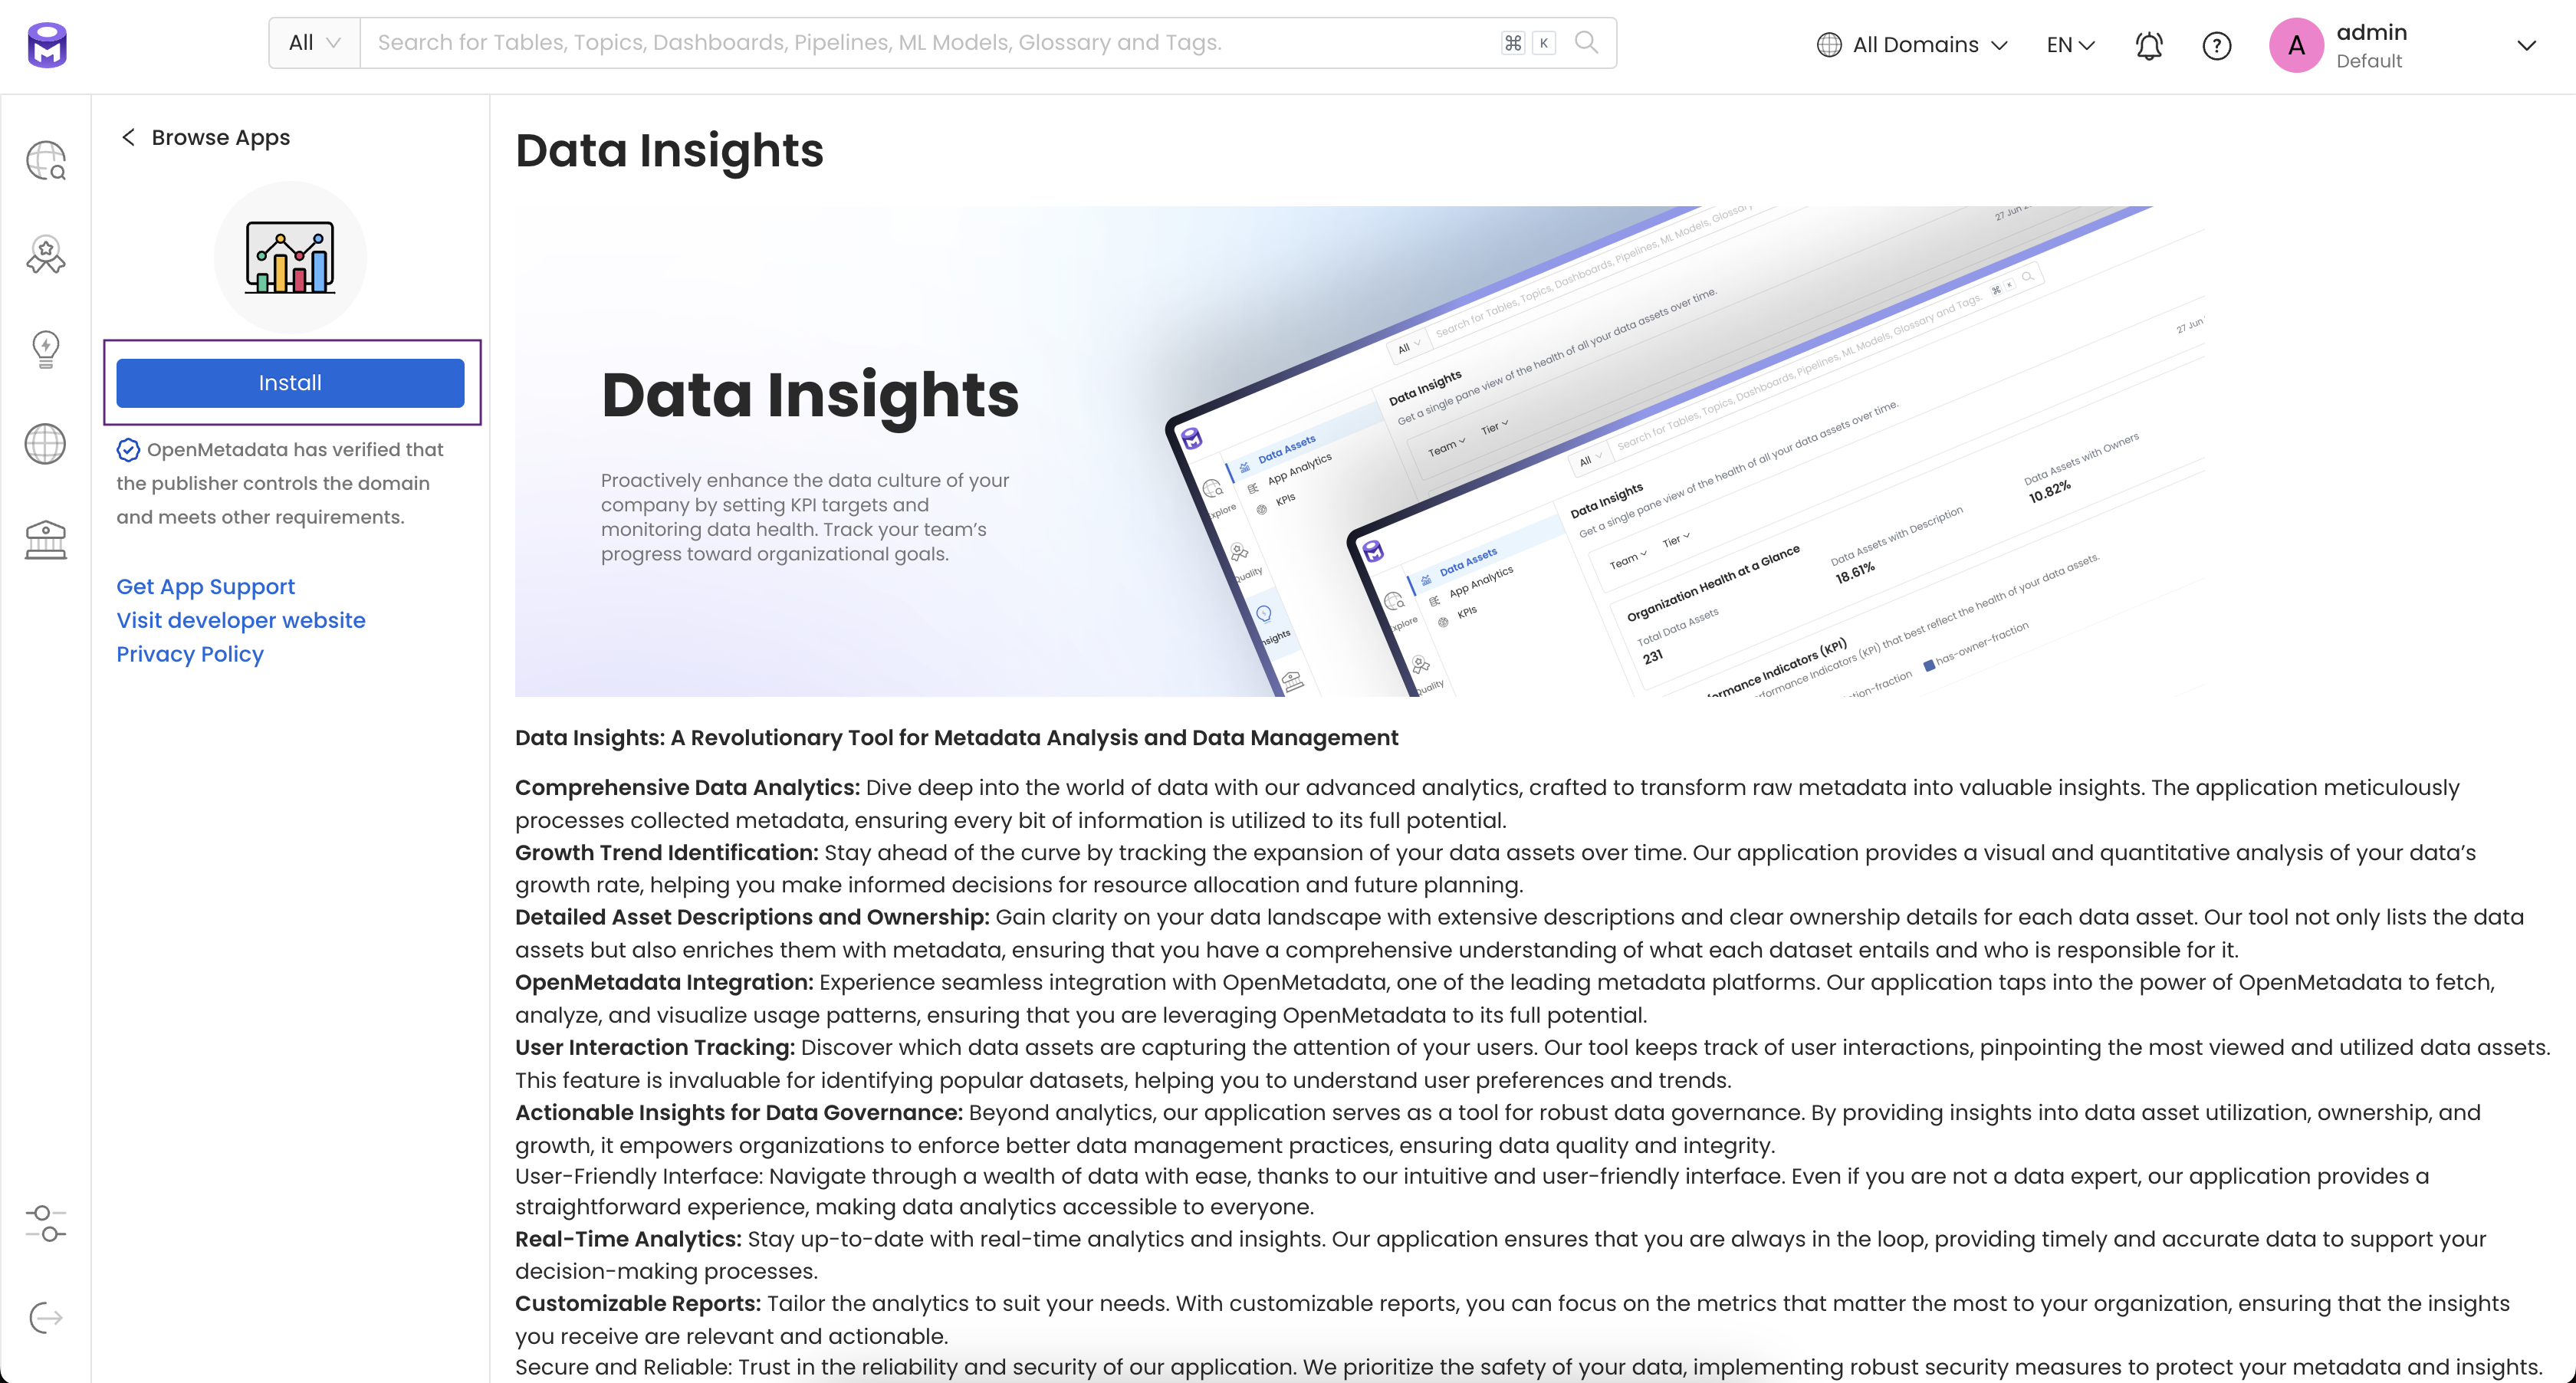Toggle the search filter All dropdown
This screenshot has height=1383, width=2576.
[315, 41]
